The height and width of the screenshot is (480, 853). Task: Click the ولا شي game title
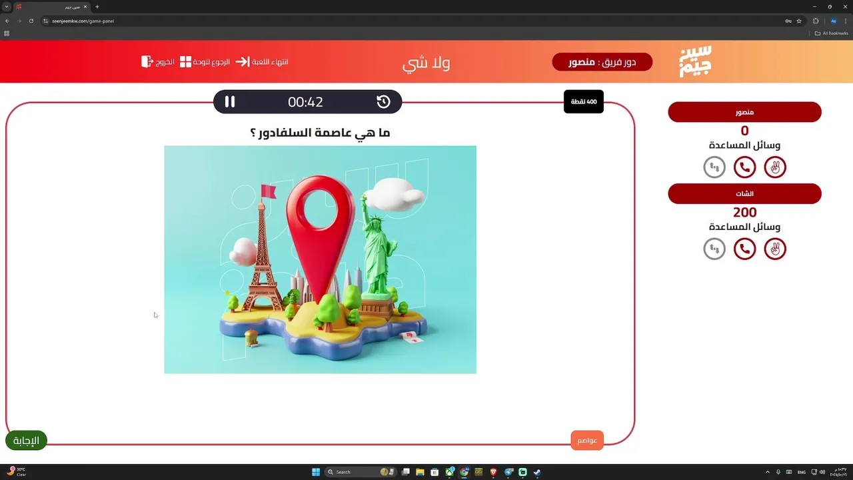[x=426, y=63]
